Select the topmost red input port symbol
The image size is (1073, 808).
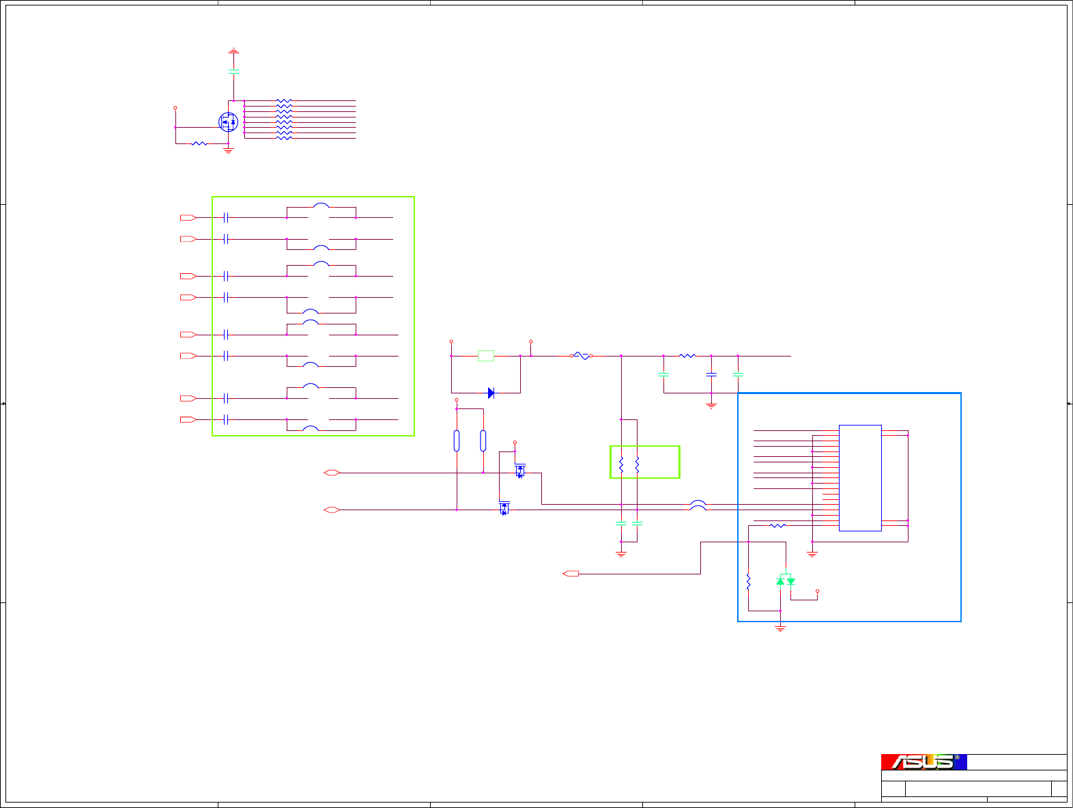[x=188, y=218]
